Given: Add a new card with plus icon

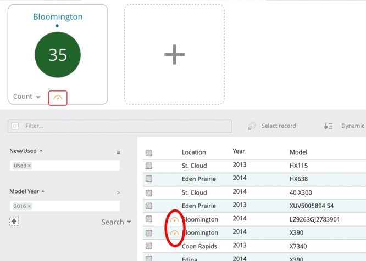Looking at the screenshot, I should click(174, 54).
